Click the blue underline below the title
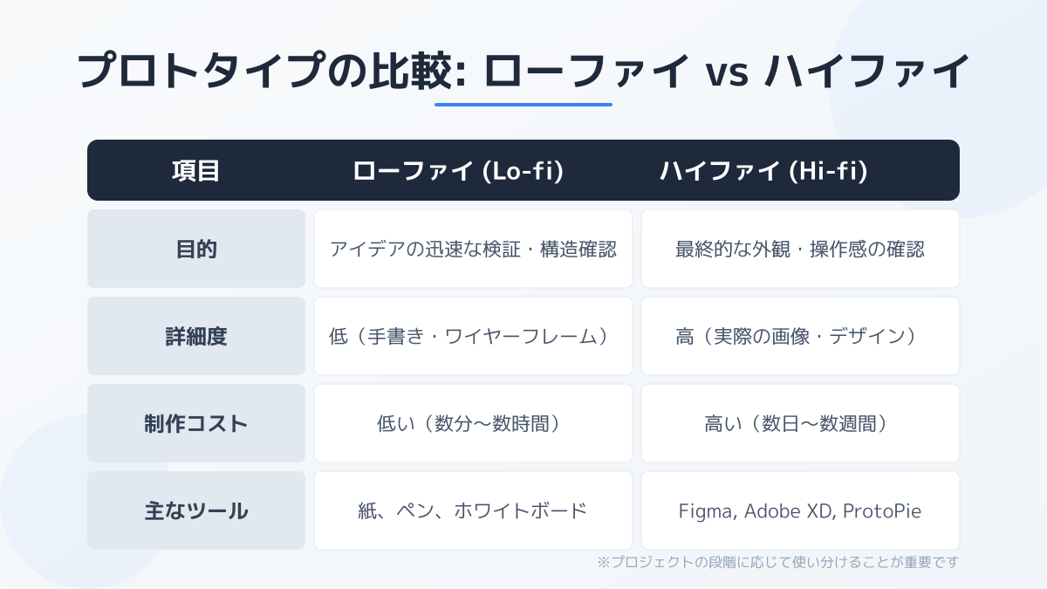1047x589 pixels. pyautogui.click(x=523, y=105)
